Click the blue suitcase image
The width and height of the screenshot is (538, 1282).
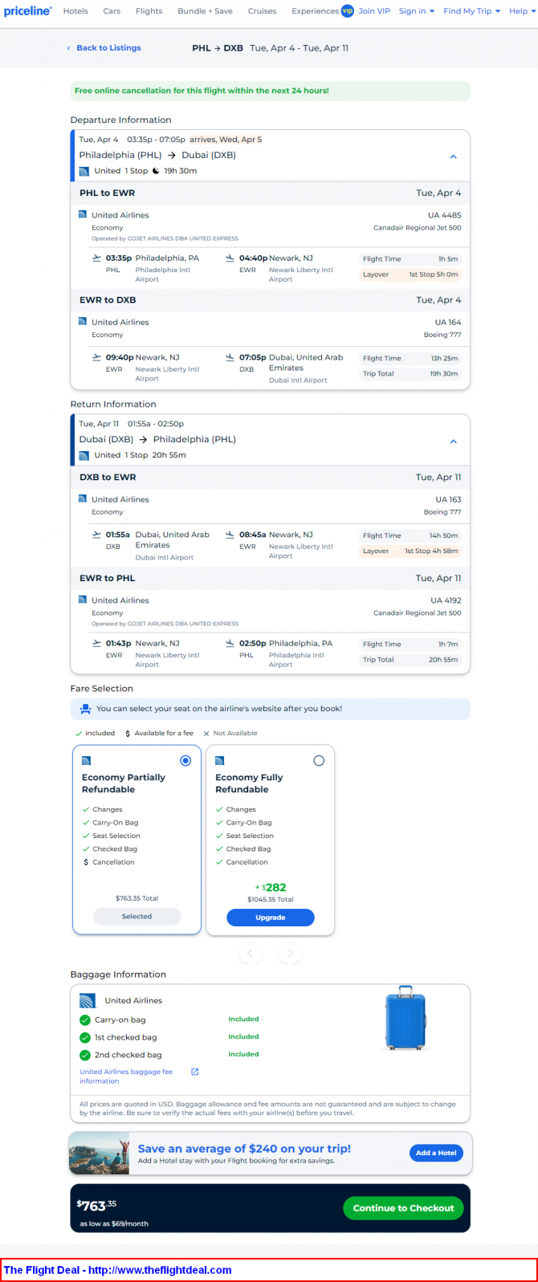(x=406, y=1019)
